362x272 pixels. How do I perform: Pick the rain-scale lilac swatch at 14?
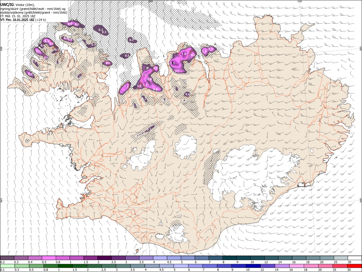coord(282,266)
